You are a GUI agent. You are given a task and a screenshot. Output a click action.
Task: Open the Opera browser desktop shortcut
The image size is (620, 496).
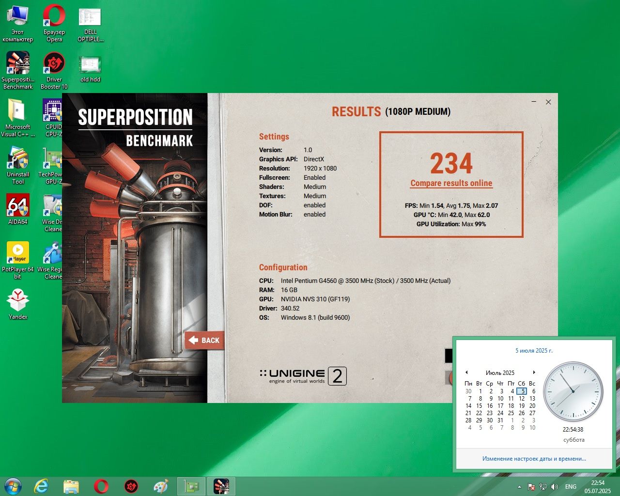tap(54, 23)
